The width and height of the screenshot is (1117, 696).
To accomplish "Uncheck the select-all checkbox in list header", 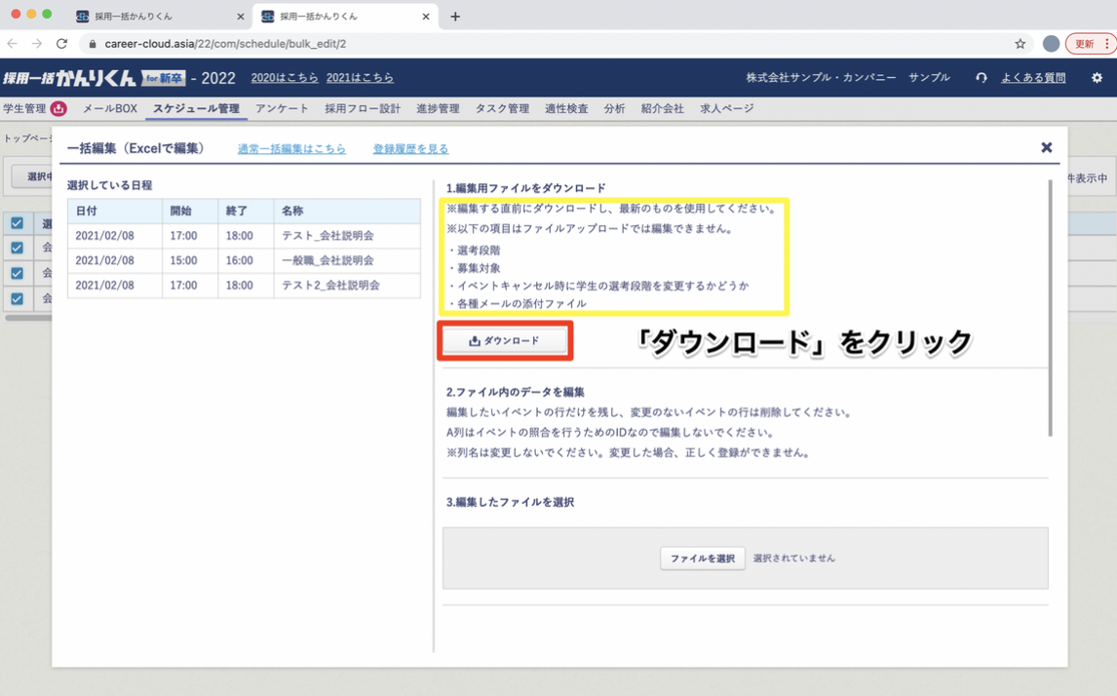I will pyautogui.click(x=18, y=223).
